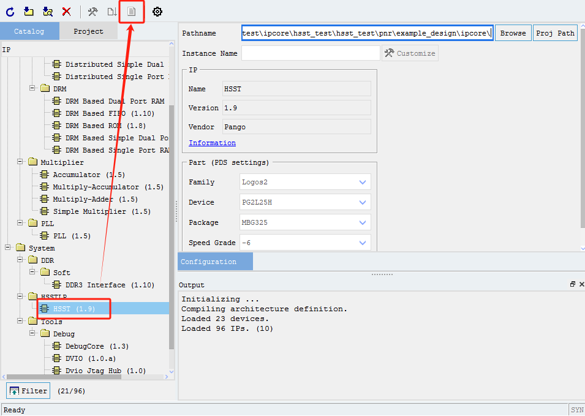Click the Customize button beside Instance Name
This screenshot has height=416, width=585.
click(x=410, y=53)
